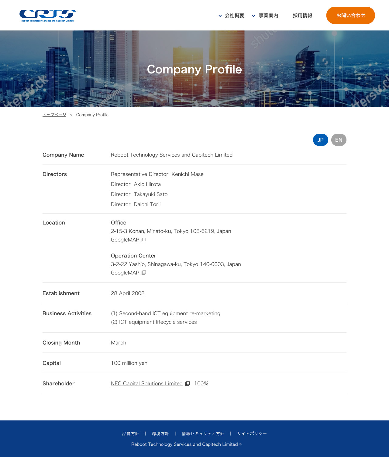Open the 採用情報 menu item
389x457 pixels.
302,16
